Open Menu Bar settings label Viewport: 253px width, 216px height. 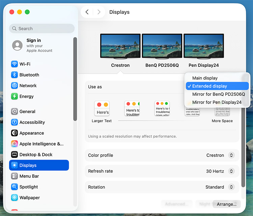point(29,176)
